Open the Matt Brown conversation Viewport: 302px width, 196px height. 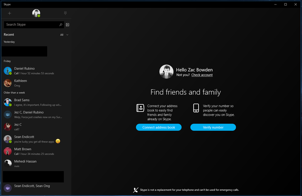[x=36, y=152]
